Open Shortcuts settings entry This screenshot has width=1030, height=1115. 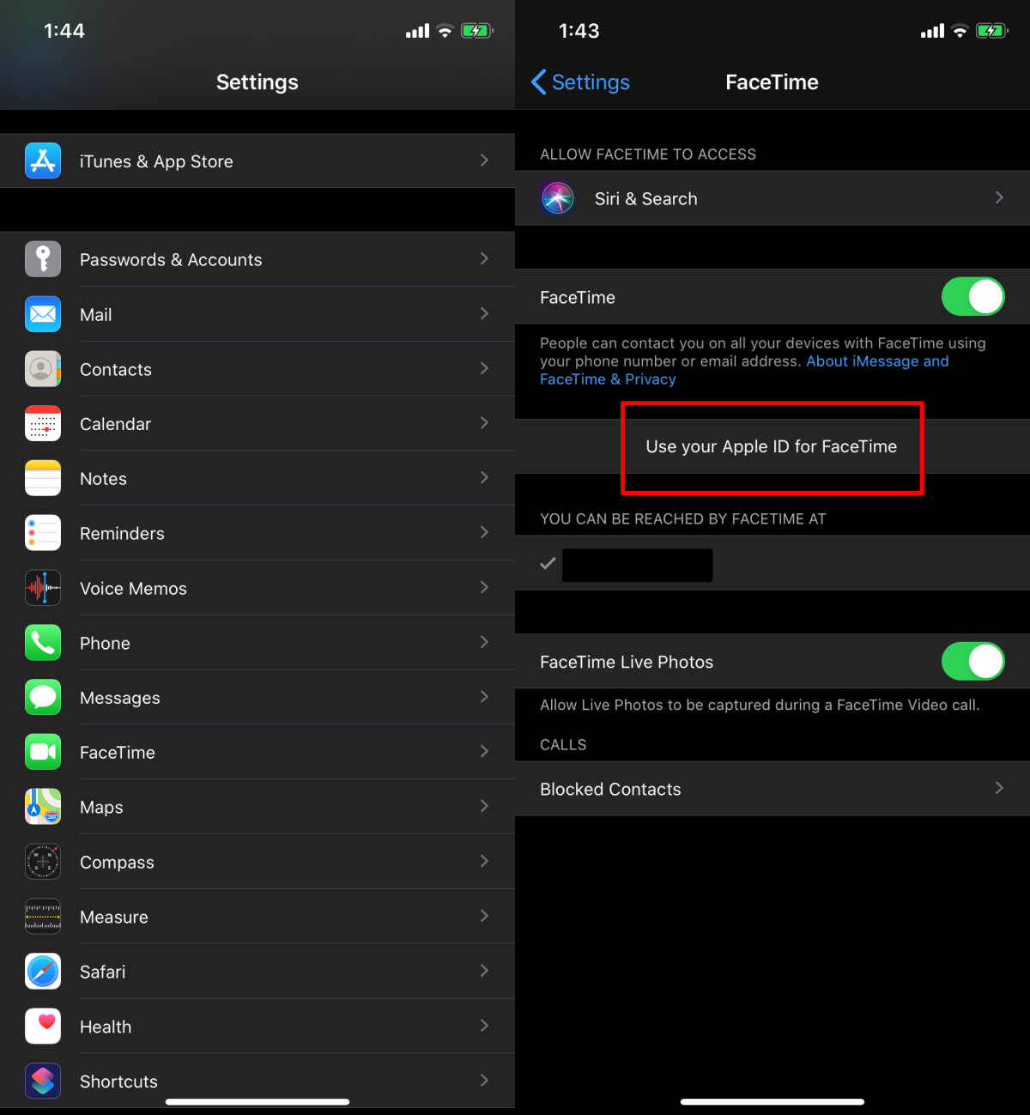pos(257,1081)
